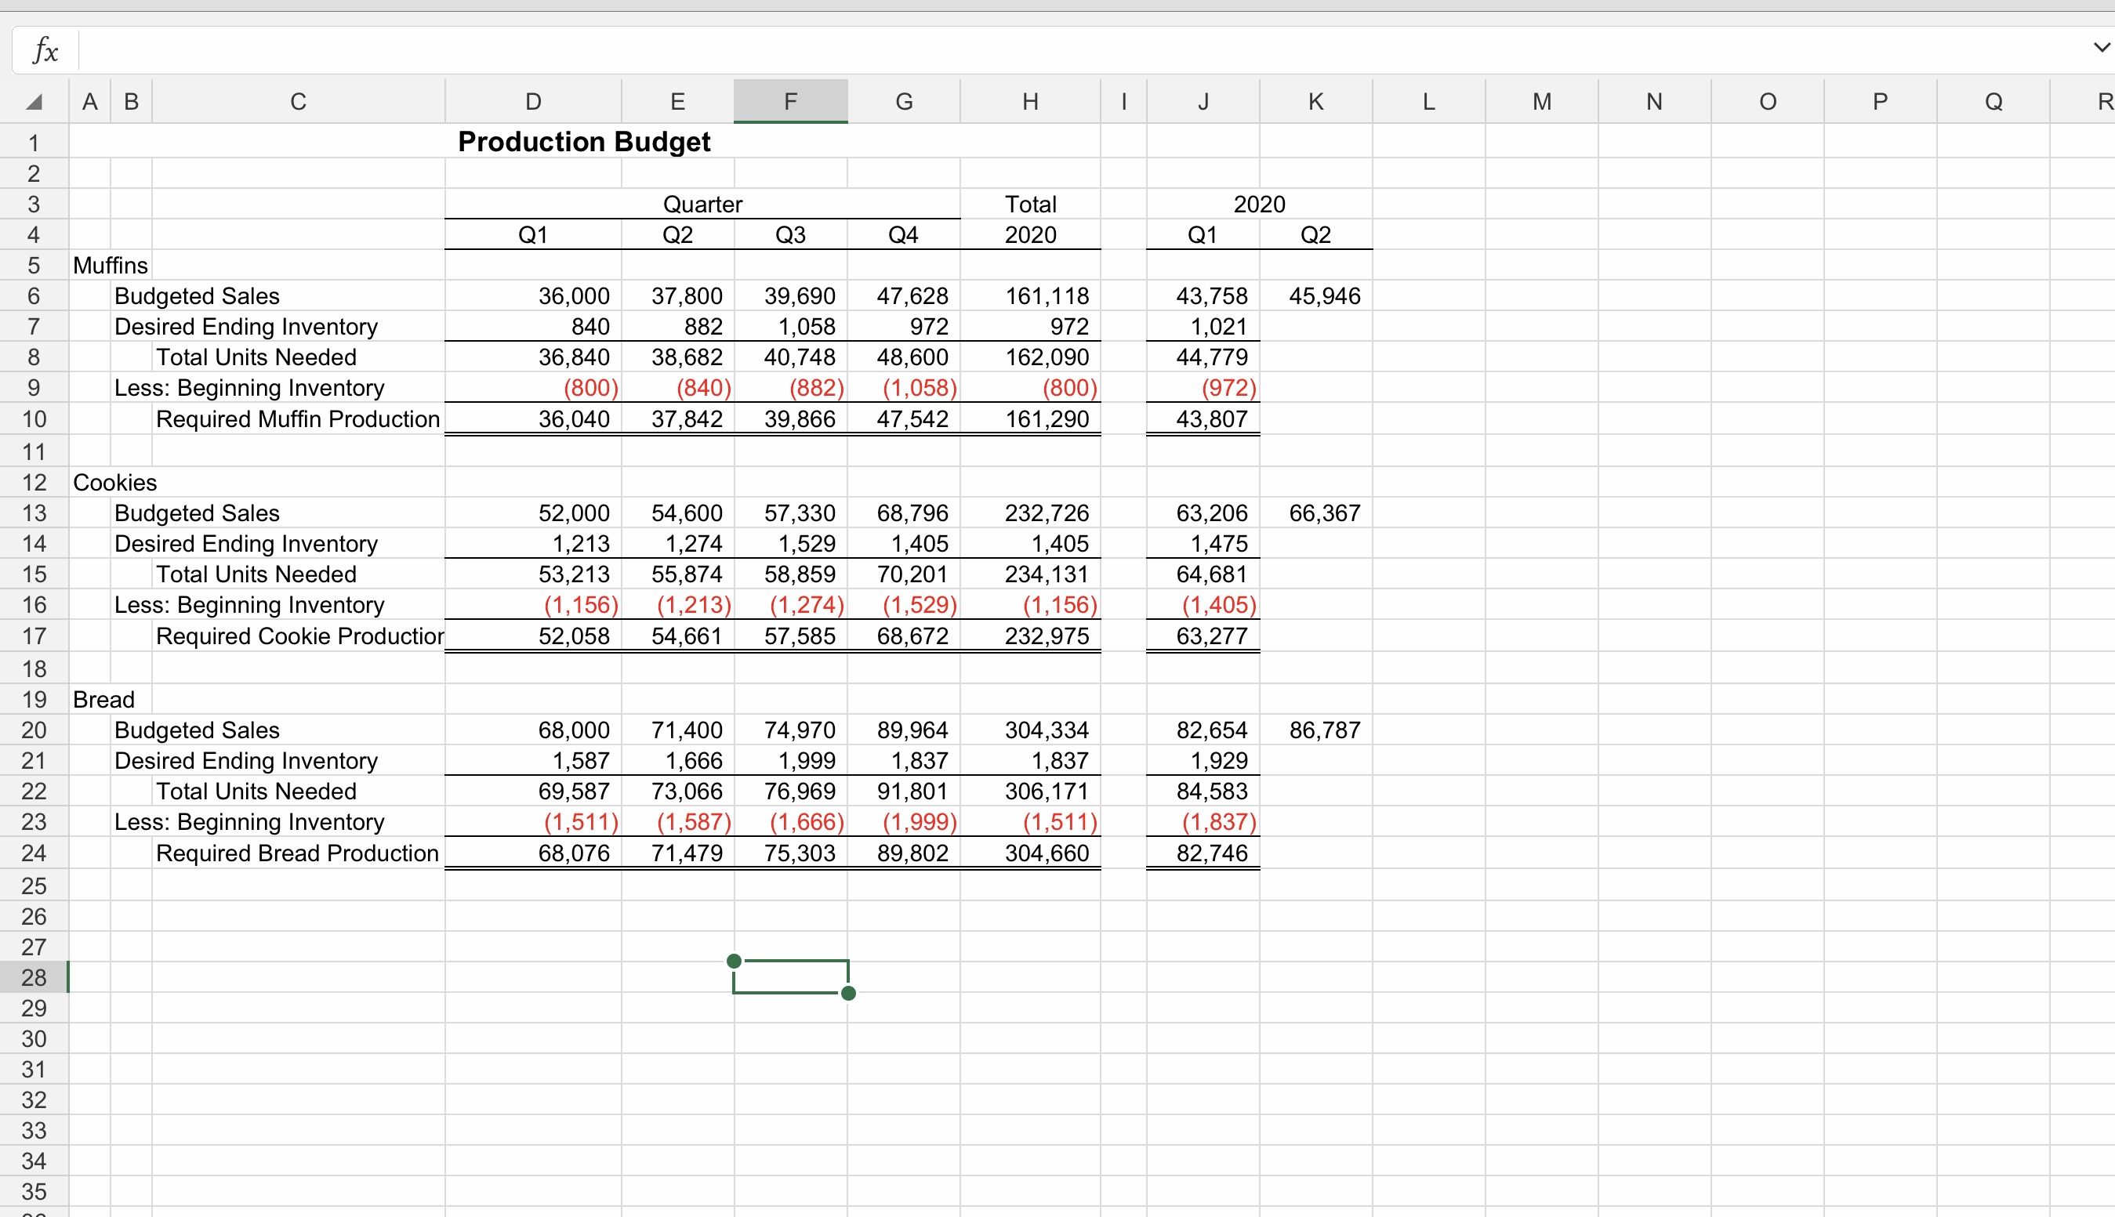The width and height of the screenshot is (2115, 1217).
Task: Click Muffins Q1 Budgeted Sales 36,000 cell
Action: [x=574, y=296]
